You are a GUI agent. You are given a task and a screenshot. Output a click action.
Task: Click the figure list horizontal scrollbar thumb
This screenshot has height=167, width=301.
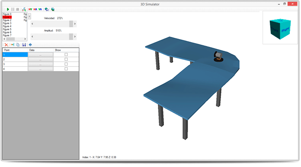(x=10, y=39)
